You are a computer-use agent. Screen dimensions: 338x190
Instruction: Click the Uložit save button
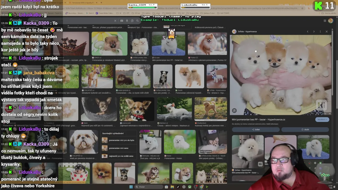click(x=305, y=130)
